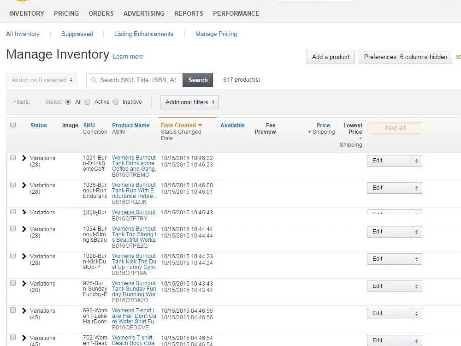Open the INVENTORY menu
This screenshot has width=461, height=346.
[x=26, y=13]
